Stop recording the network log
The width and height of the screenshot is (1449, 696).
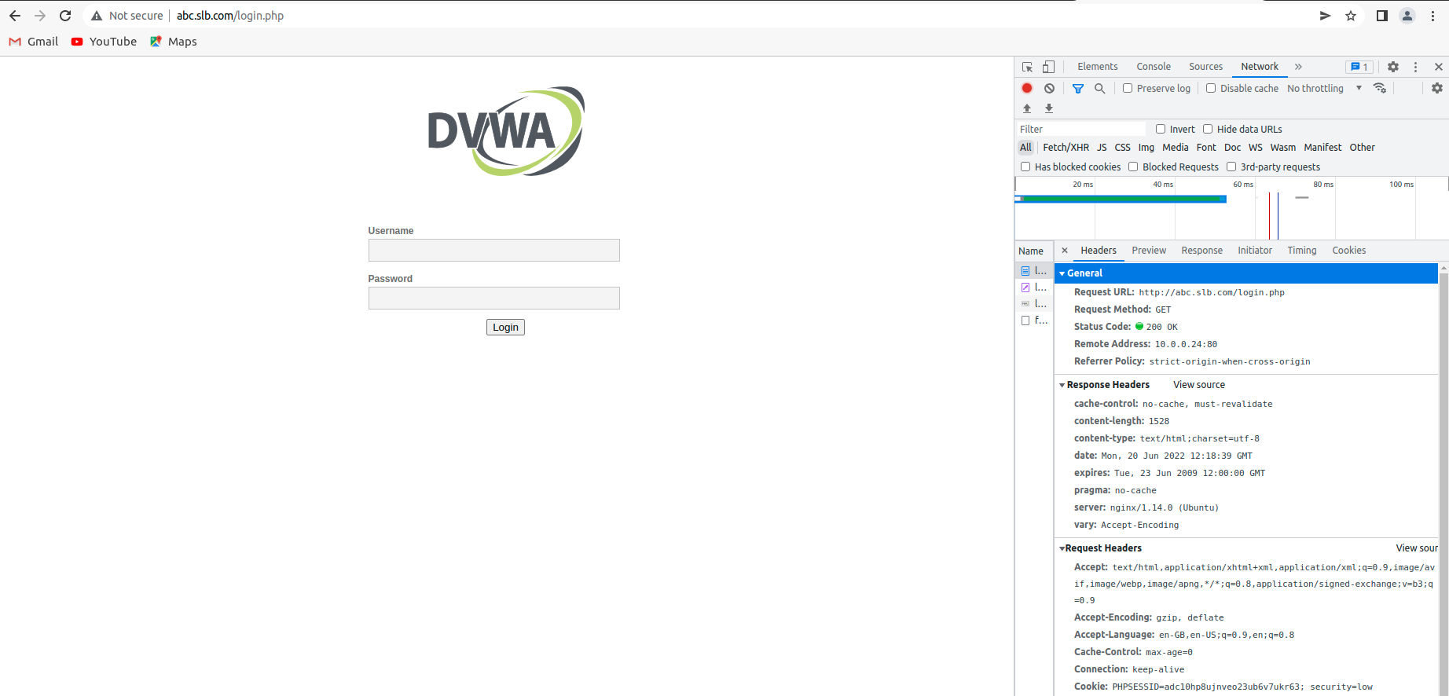1027,88
